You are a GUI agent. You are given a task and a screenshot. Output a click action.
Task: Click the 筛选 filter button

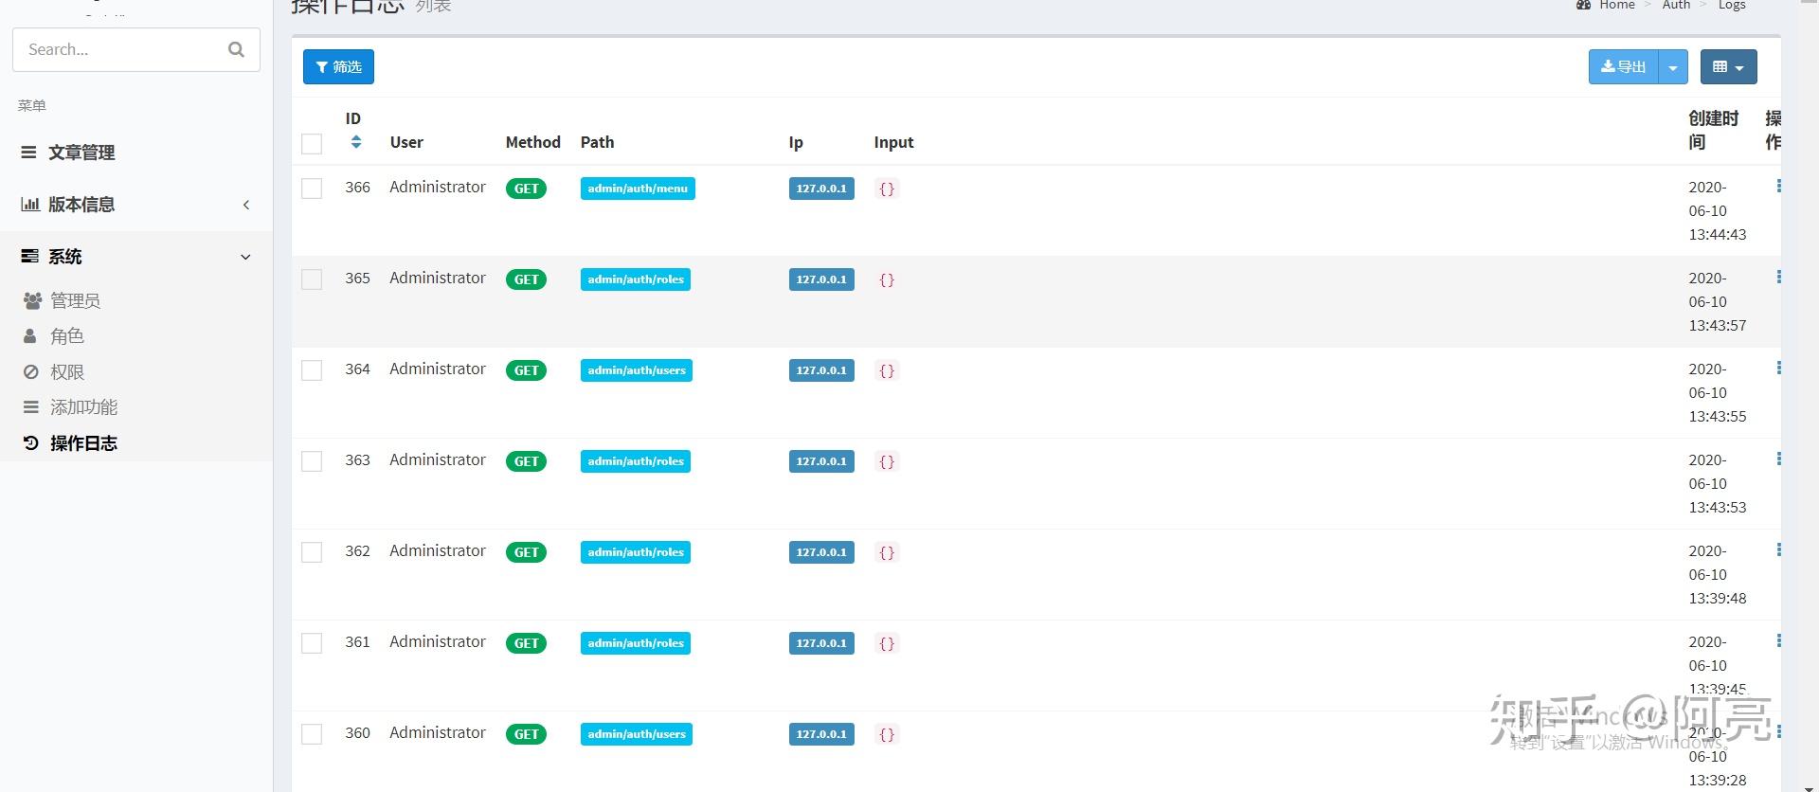[338, 66]
